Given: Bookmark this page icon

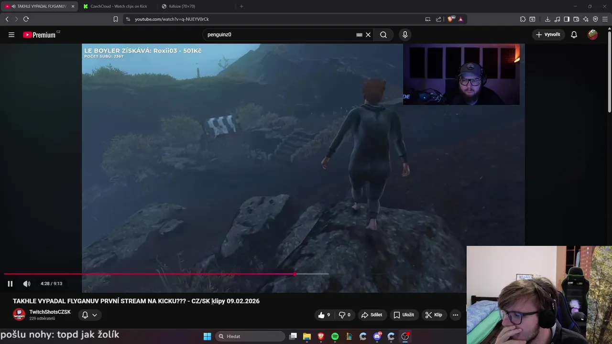Looking at the screenshot, I should [116, 19].
